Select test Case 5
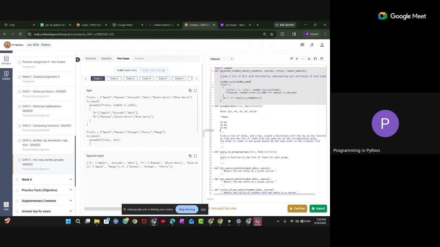 tap(163, 79)
